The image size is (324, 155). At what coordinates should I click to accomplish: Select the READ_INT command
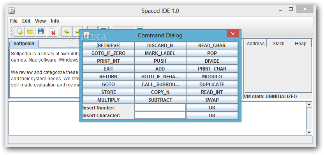pos(212,92)
